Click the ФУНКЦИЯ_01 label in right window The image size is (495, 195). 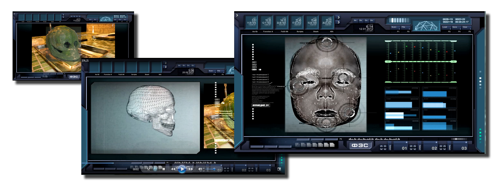[261, 105]
